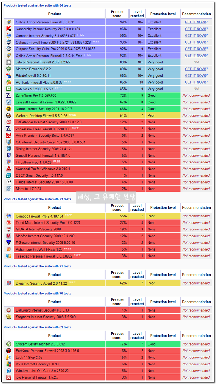The image size is (216, 384).
Task: Click the BullGuard Internet Security icon
Action: 9,310
